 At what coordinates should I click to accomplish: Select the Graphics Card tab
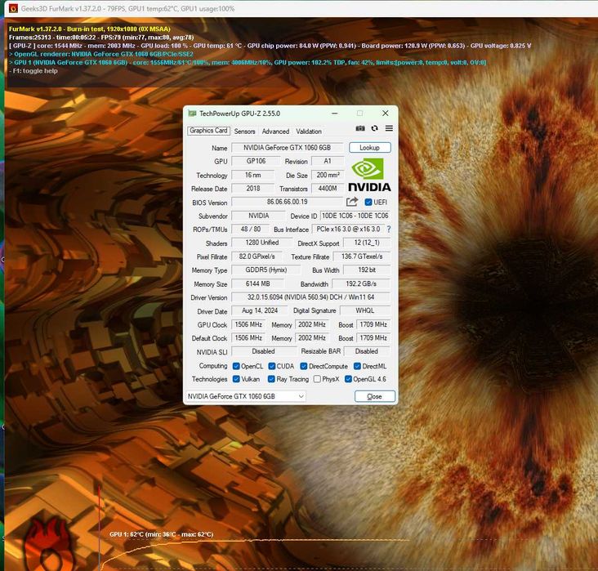coord(208,131)
